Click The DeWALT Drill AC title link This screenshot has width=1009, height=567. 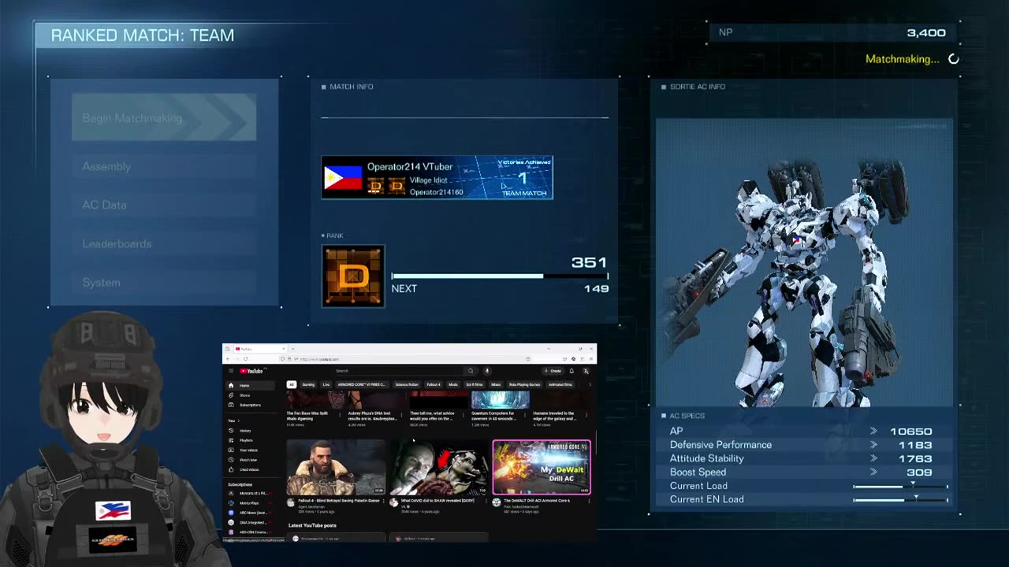pyautogui.click(x=537, y=501)
